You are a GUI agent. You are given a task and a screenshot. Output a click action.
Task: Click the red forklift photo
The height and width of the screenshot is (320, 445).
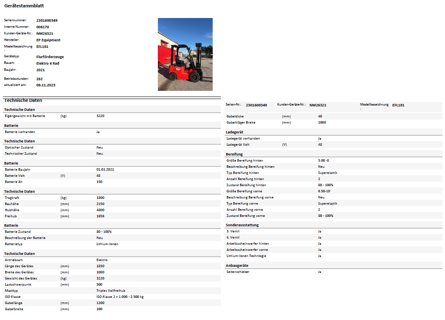tap(185, 54)
